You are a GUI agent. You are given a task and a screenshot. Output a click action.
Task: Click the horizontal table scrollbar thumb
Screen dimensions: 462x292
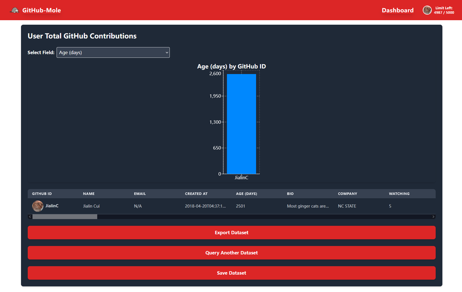[x=65, y=217]
